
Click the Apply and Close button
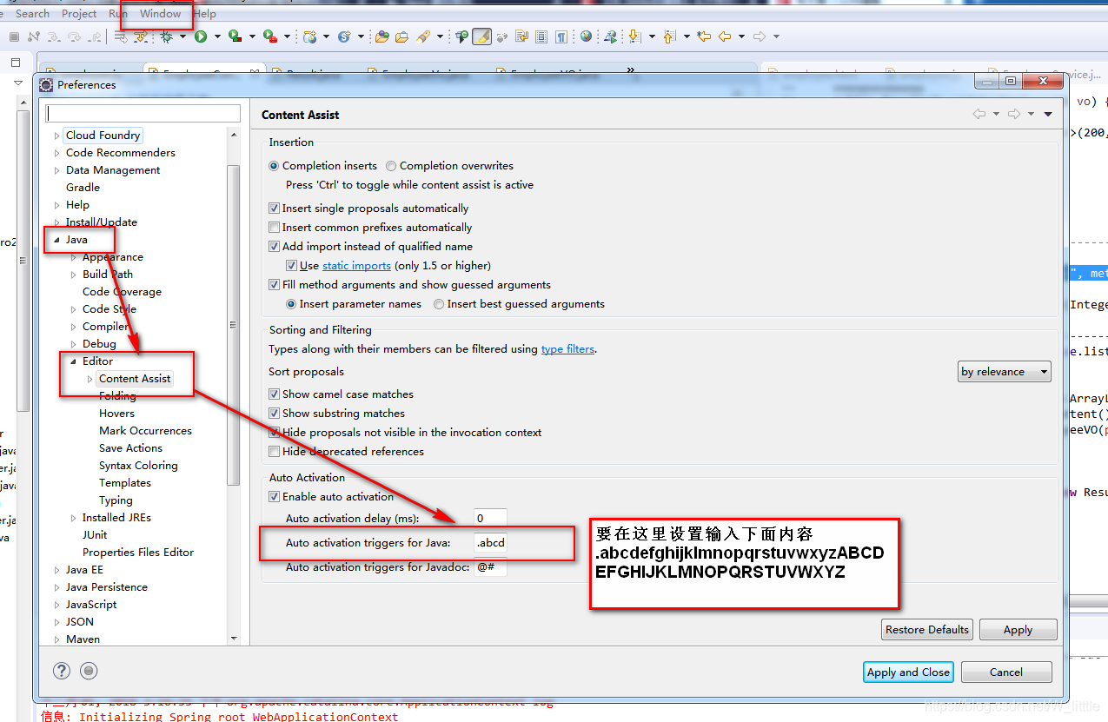tap(908, 672)
